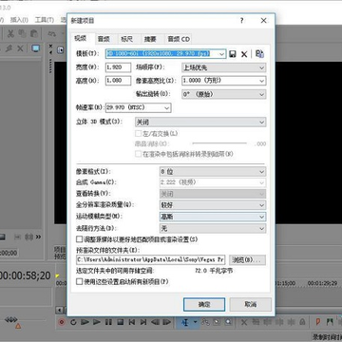The height and width of the screenshot is (342, 342).
Task: Click the monitor icon in the left panel toolbar
Action: point(35,48)
